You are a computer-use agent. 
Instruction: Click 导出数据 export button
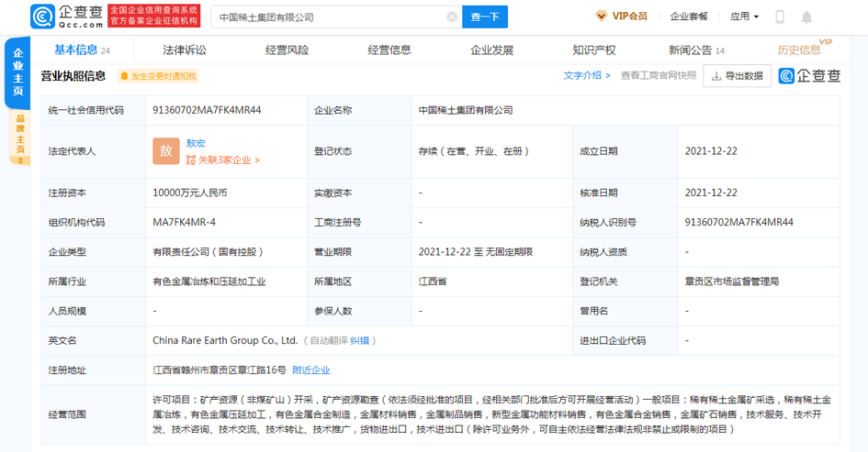[x=737, y=76]
